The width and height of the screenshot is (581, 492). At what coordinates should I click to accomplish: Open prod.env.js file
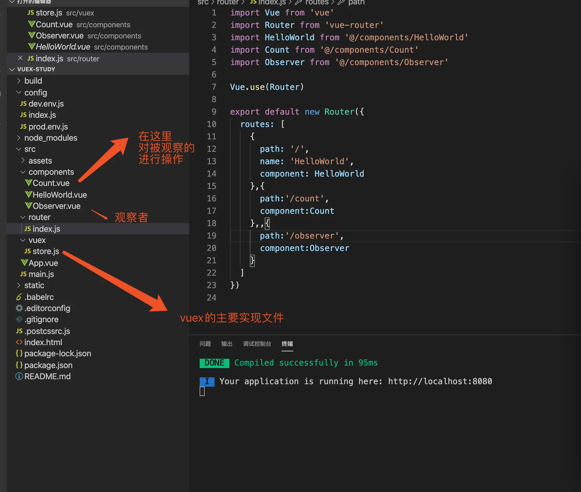coord(48,127)
